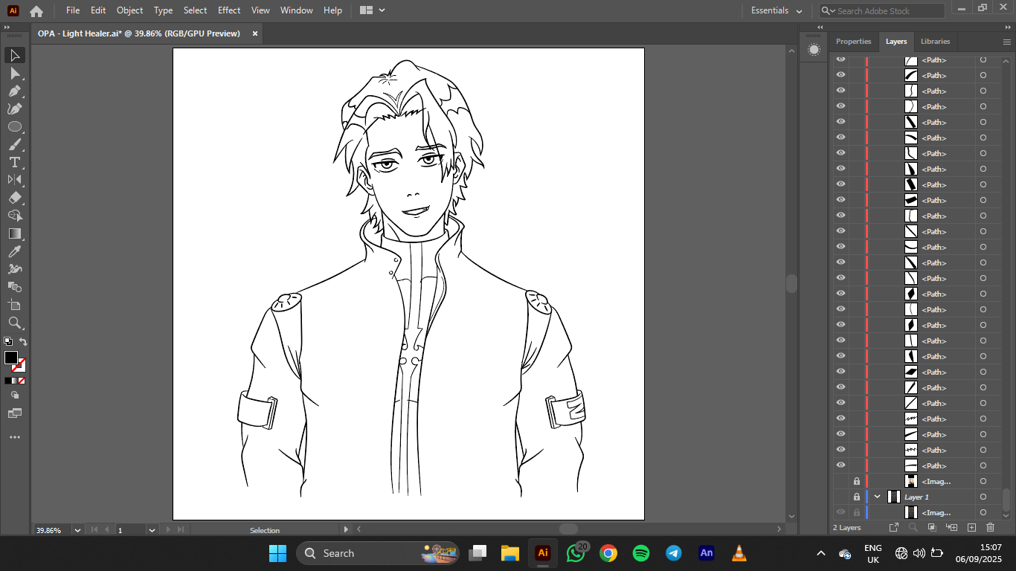Open the Essentials workspace dropdown

click(x=777, y=11)
